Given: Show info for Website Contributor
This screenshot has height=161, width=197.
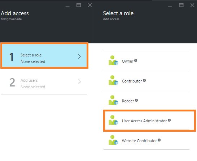Looking at the screenshot, I should [159, 140].
